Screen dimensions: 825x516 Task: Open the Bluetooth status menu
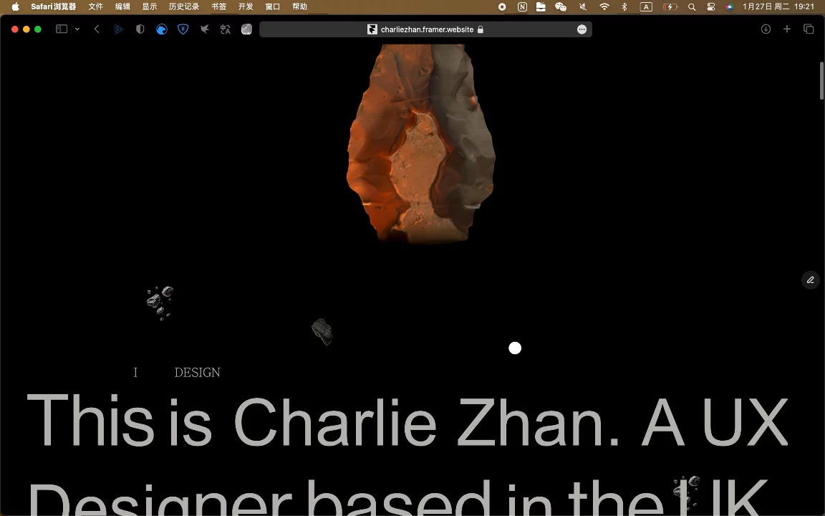624,7
